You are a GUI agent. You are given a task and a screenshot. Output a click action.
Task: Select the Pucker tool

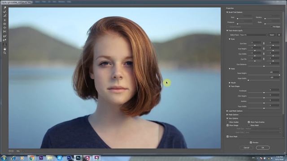5,24
